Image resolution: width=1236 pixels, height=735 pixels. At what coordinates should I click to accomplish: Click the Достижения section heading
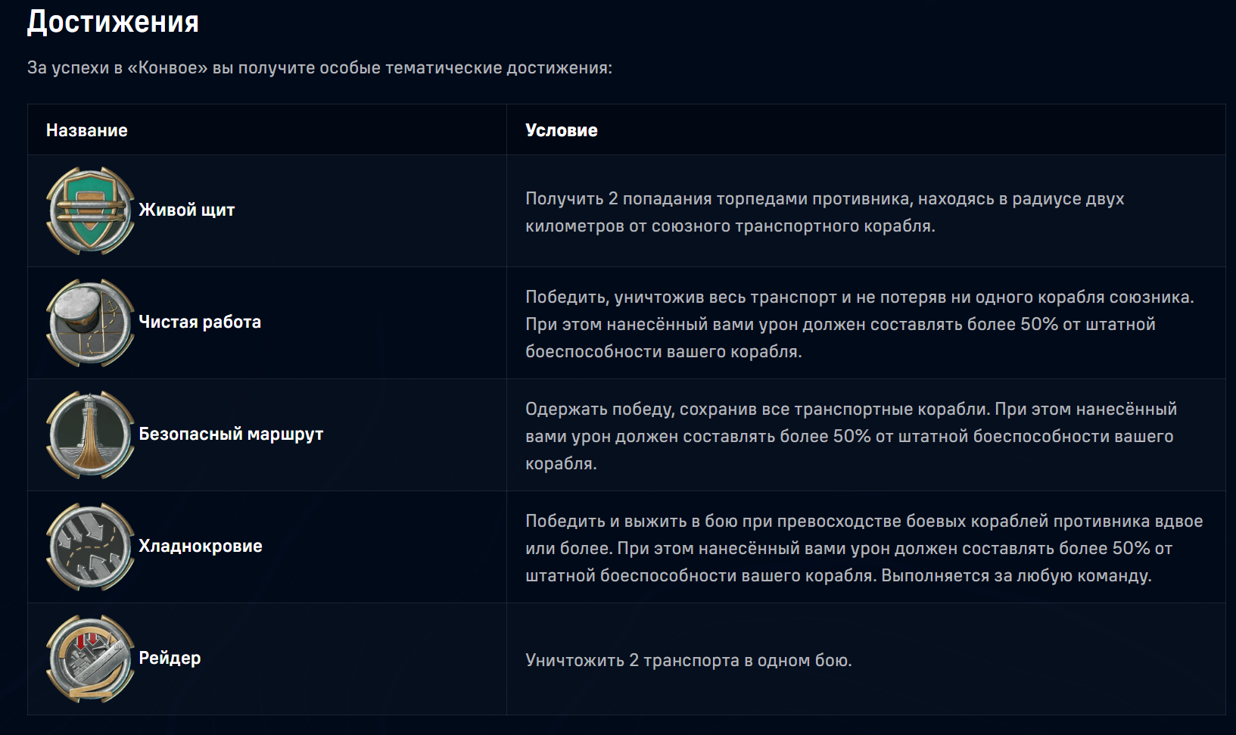(113, 22)
